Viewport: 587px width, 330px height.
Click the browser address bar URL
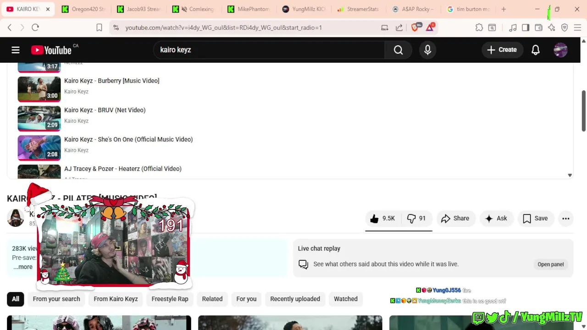pyautogui.click(x=223, y=27)
